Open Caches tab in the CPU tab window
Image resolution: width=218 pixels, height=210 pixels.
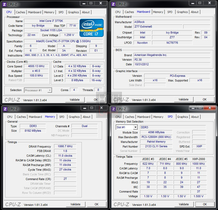click(x=21, y=12)
